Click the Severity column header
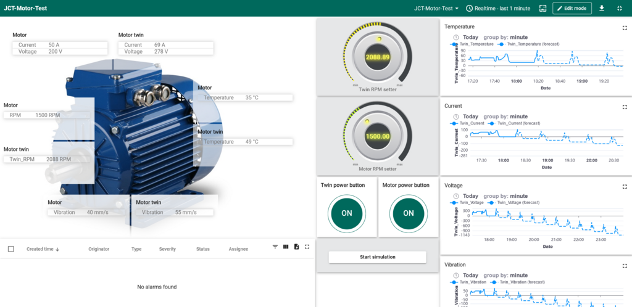The width and height of the screenshot is (632, 307). coord(167,249)
